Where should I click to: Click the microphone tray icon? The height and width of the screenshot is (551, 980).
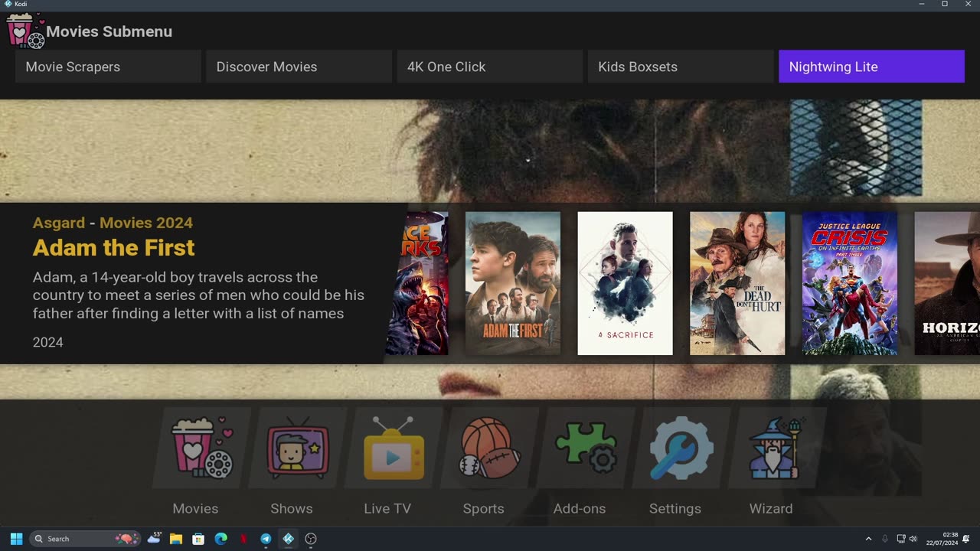(x=885, y=539)
